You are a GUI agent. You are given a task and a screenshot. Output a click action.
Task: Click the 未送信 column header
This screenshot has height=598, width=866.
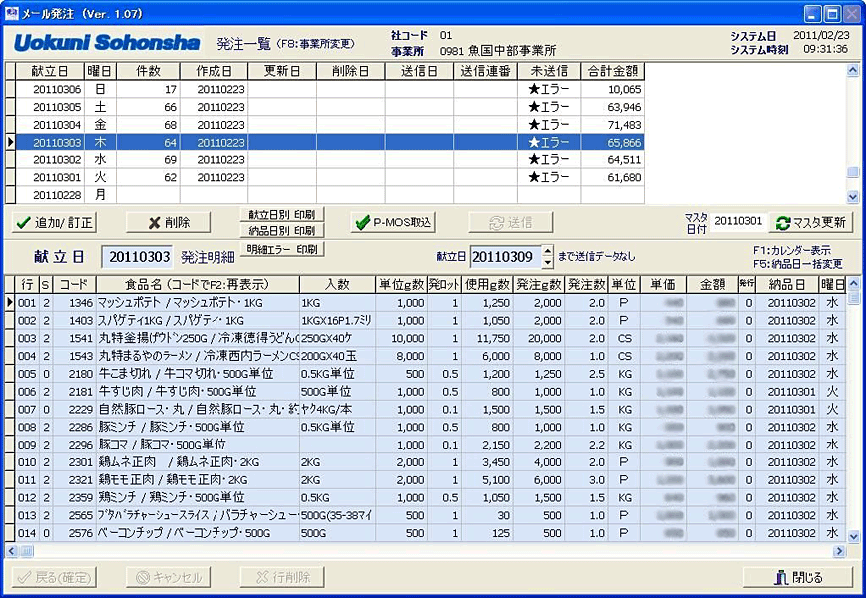click(549, 71)
